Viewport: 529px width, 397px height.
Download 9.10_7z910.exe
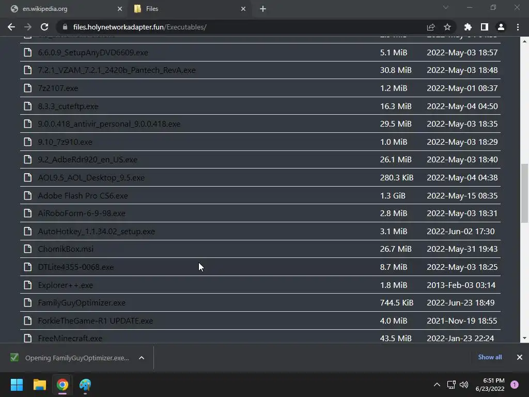(x=65, y=142)
